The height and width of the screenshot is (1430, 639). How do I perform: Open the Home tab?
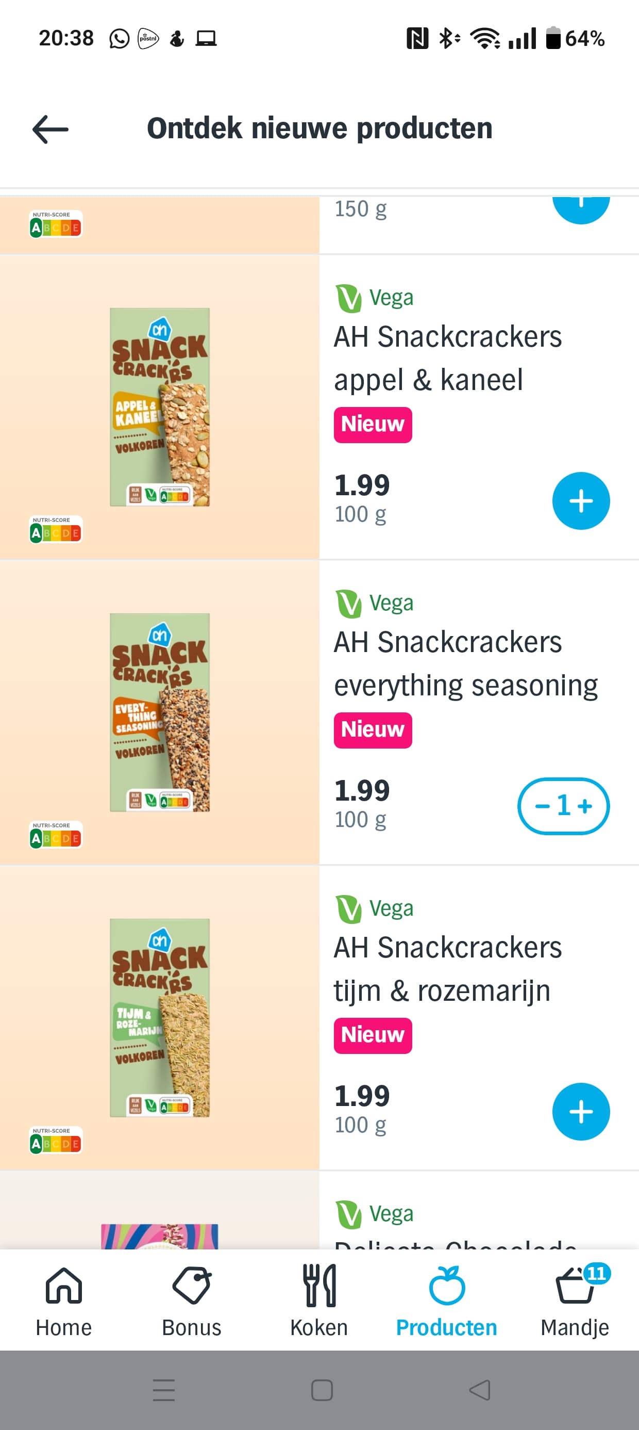(64, 1300)
